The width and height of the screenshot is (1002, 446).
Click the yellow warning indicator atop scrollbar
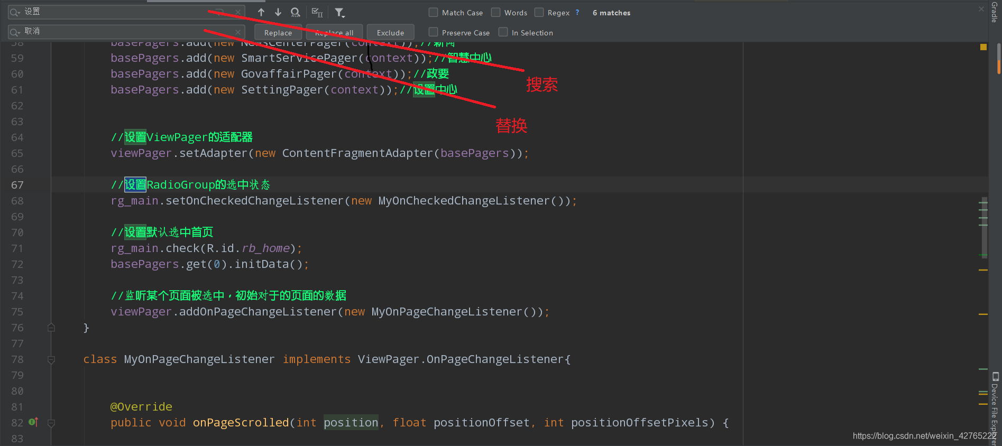(983, 47)
